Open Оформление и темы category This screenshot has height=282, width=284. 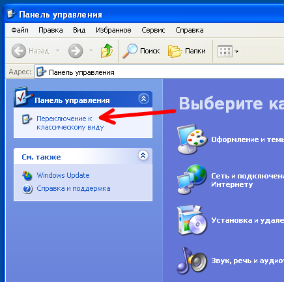[248, 139]
